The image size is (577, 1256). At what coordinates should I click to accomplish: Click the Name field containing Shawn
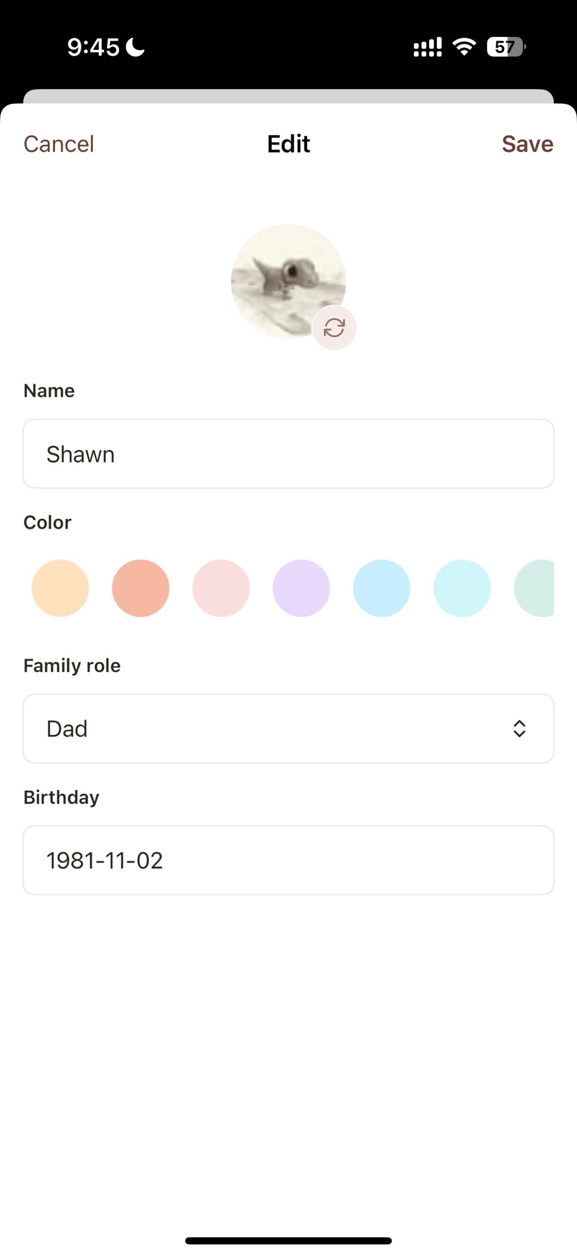coord(288,454)
